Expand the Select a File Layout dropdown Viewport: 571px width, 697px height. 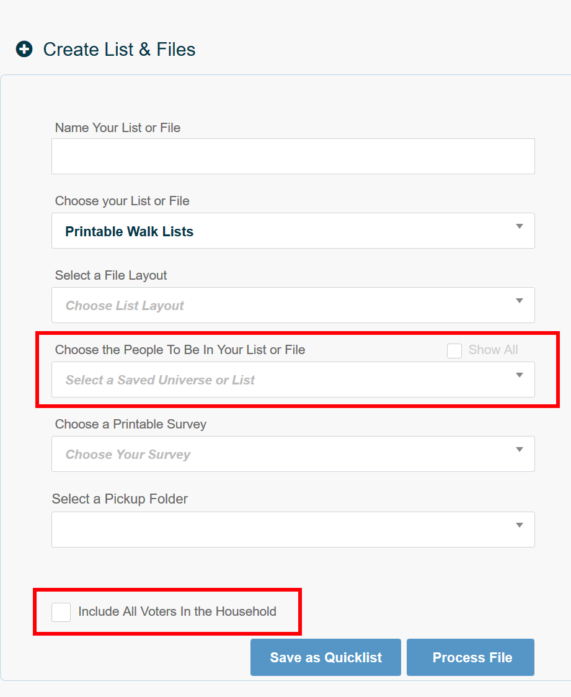point(293,305)
